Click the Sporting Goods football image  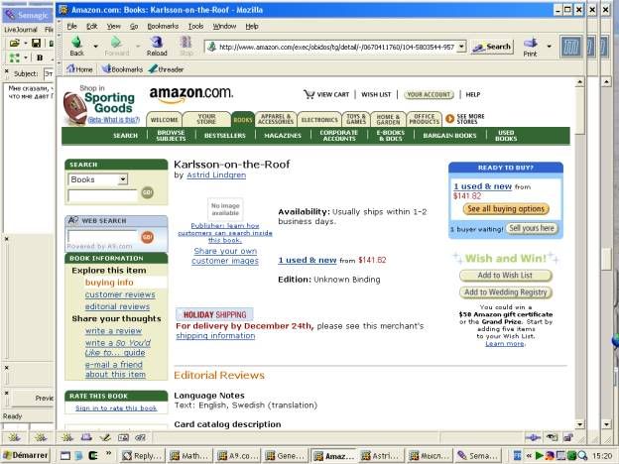coord(75,108)
